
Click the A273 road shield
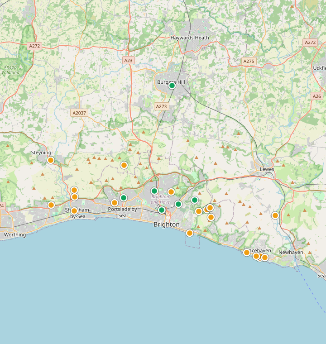click(x=161, y=106)
